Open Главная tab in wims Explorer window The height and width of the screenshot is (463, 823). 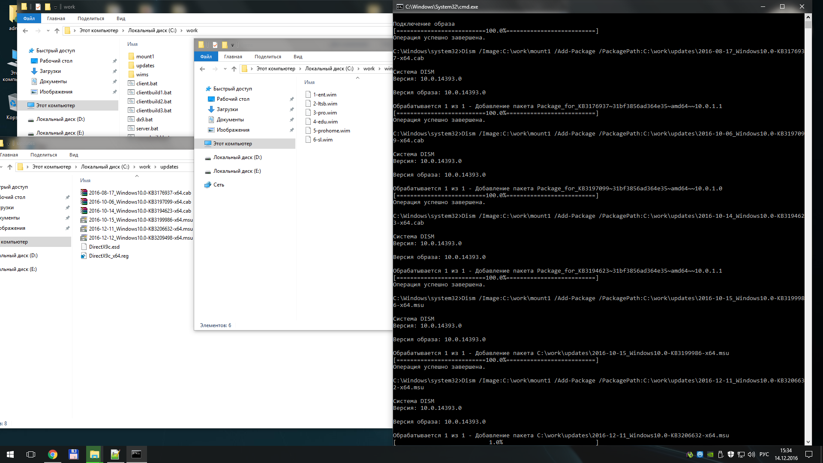tap(233, 57)
